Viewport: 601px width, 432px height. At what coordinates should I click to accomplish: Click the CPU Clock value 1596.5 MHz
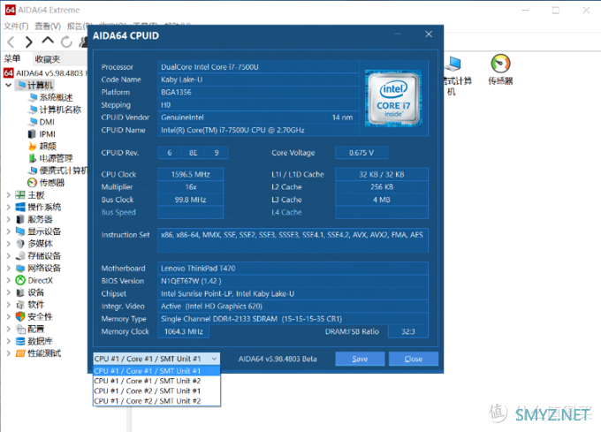191,174
